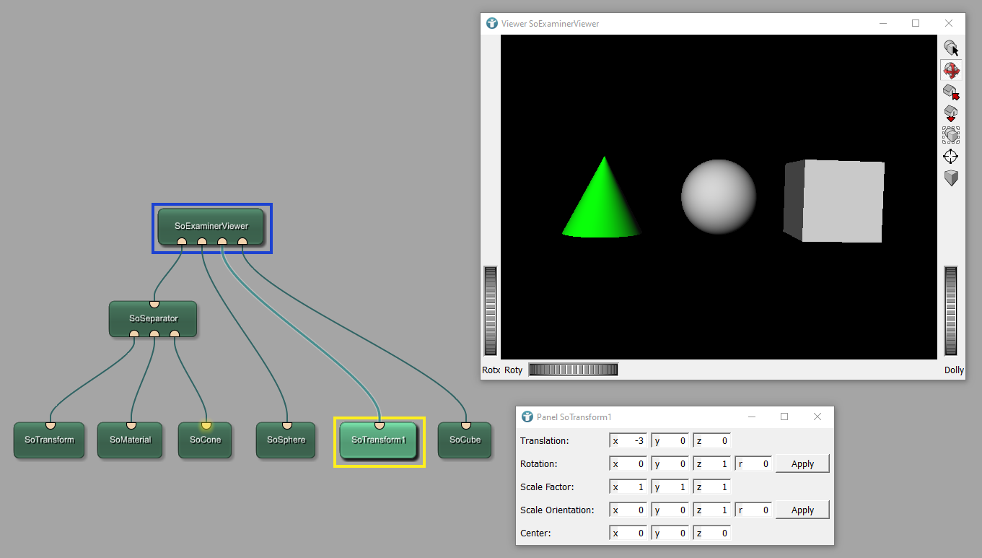Click the Rotx vertical thumbwheel
Viewport: 982px width, 558px height.
coord(491,311)
